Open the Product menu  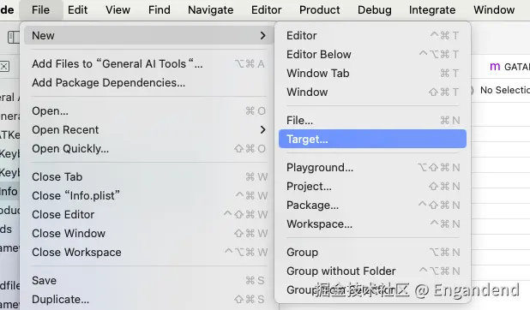[319, 9]
